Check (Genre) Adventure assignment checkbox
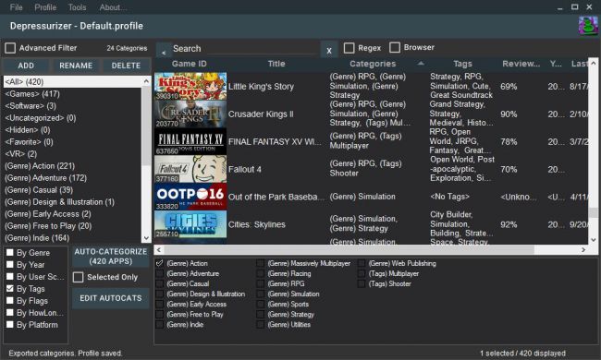 tap(159, 273)
